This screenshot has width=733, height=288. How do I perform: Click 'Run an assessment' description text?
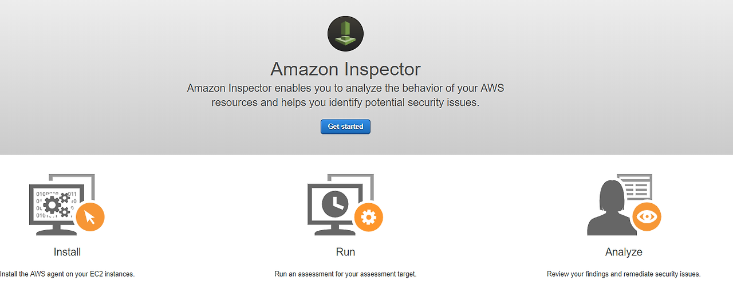tap(345, 274)
